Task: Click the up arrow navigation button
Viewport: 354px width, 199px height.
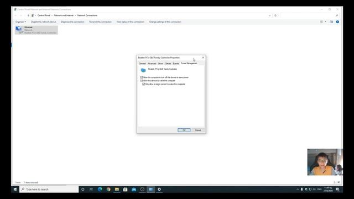Action: click(28, 15)
